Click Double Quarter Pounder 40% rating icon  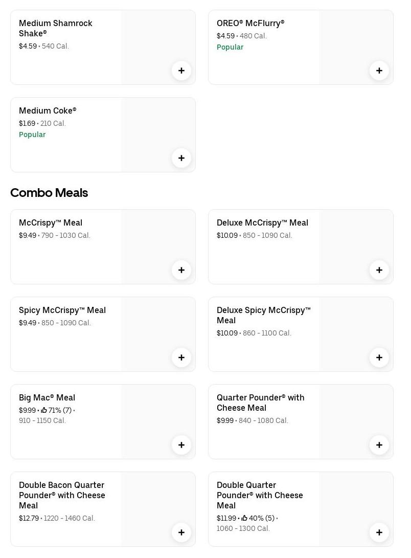coord(244,518)
